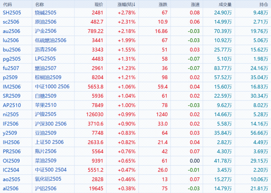271x193 pixels.
Task: Open the 低硫燃油2506 contract
Action: click(50, 40)
